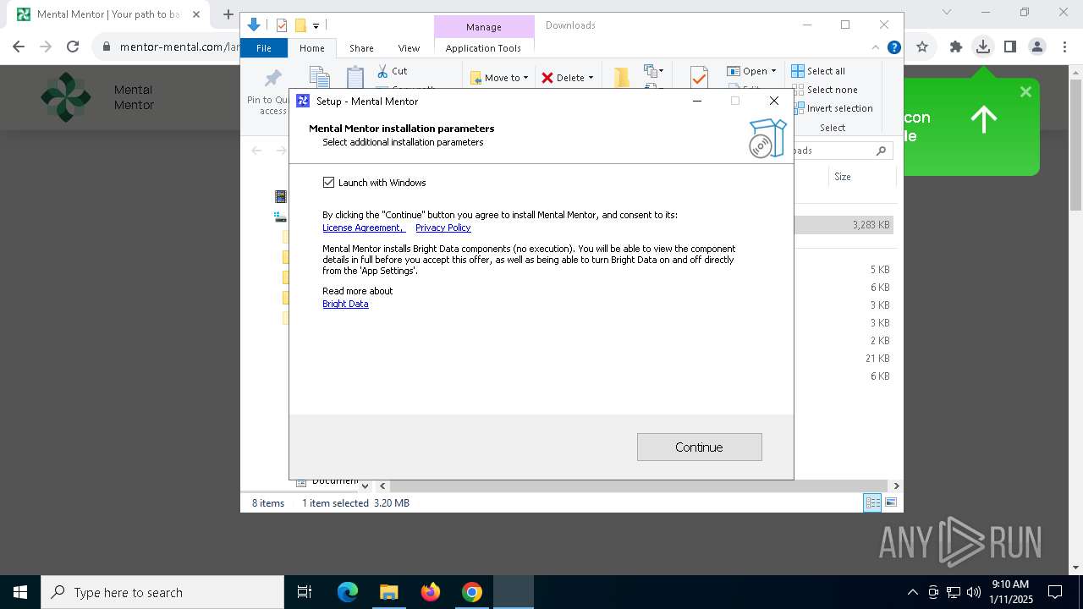
Task: Click the Paste clipboard icon in ribbon
Action: click(x=355, y=78)
